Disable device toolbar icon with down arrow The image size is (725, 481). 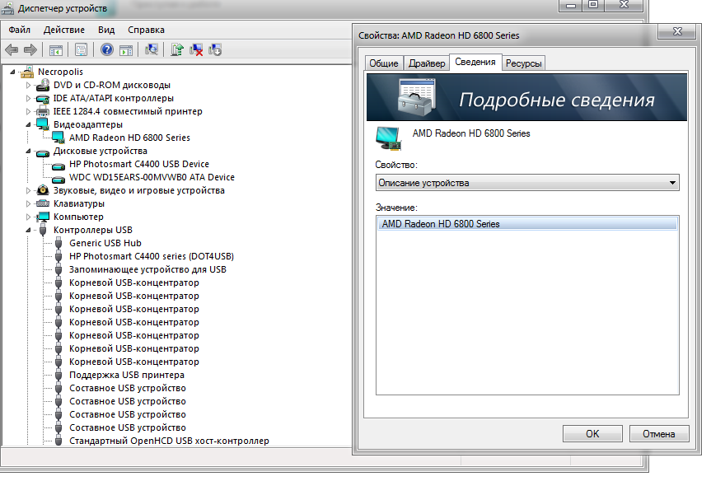pyautogui.click(x=216, y=49)
